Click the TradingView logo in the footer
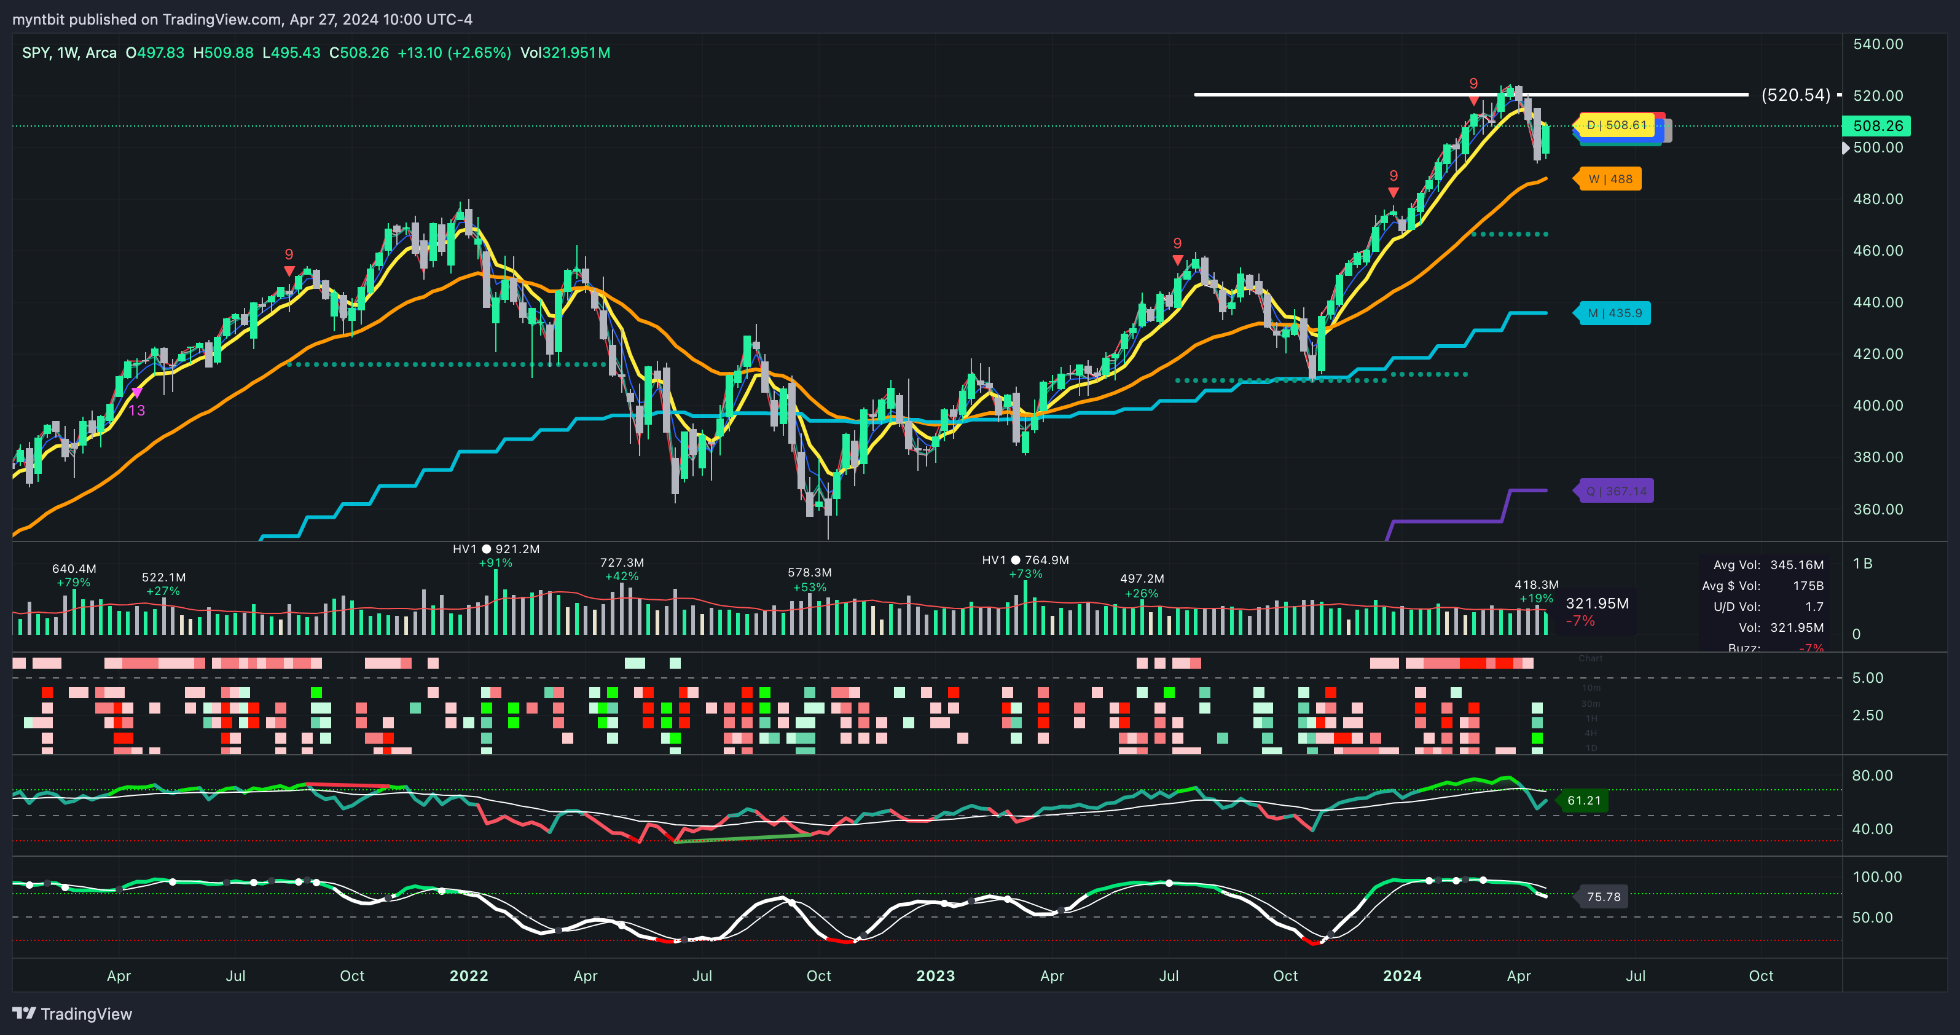The width and height of the screenshot is (1960, 1035). (73, 1013)
